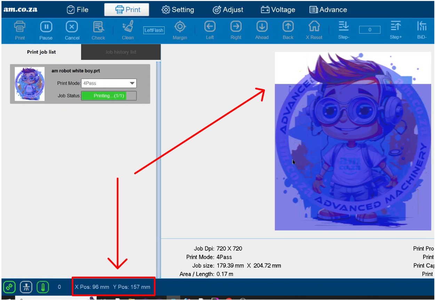Start the Clean head function

[x=128, y=27]
